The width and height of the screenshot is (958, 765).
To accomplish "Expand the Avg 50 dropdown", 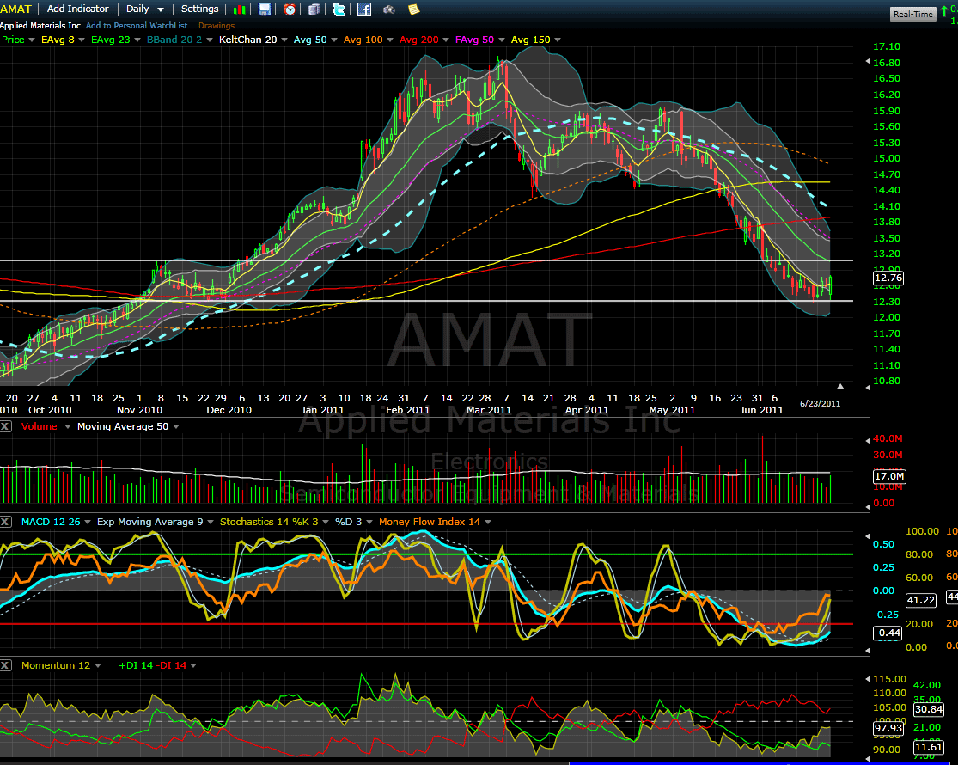I will pos(334,40).
